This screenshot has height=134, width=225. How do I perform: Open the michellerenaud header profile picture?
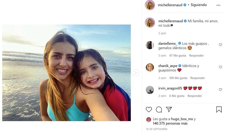150,5
